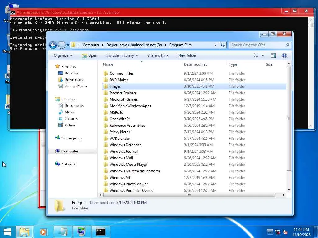The width and height of the screenshot is (318, 238).
Task: Click the drive B: breadcrumb segment
Action: point(134,45)
